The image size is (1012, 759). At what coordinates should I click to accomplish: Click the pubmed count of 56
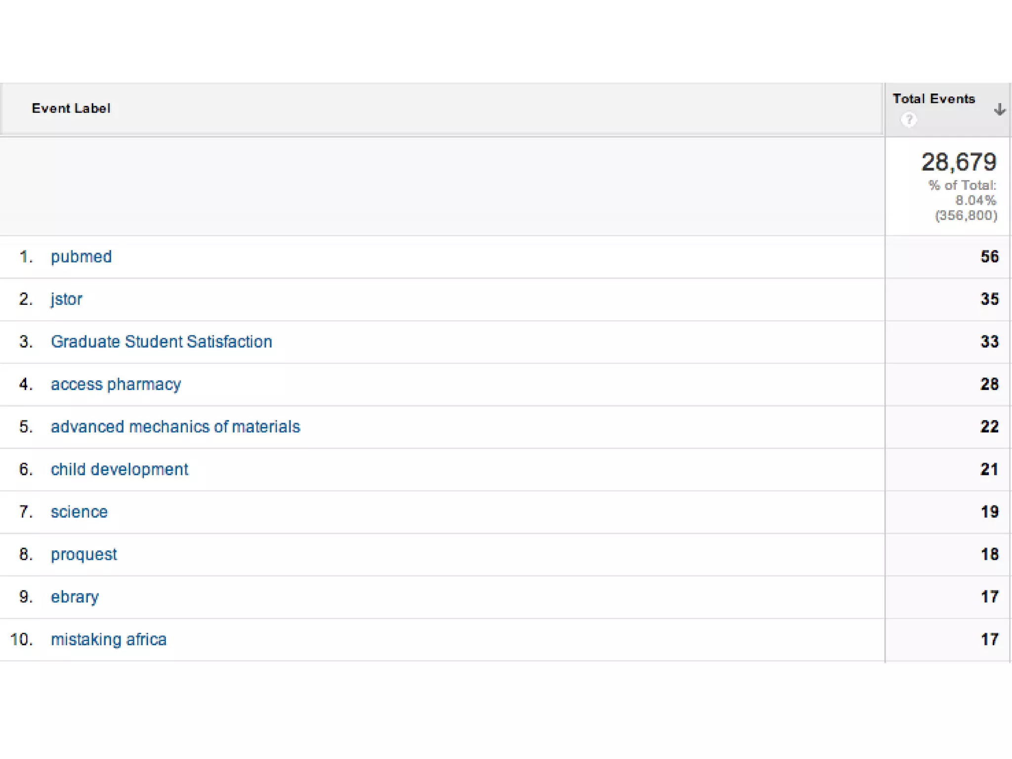[x=989, y=257]
